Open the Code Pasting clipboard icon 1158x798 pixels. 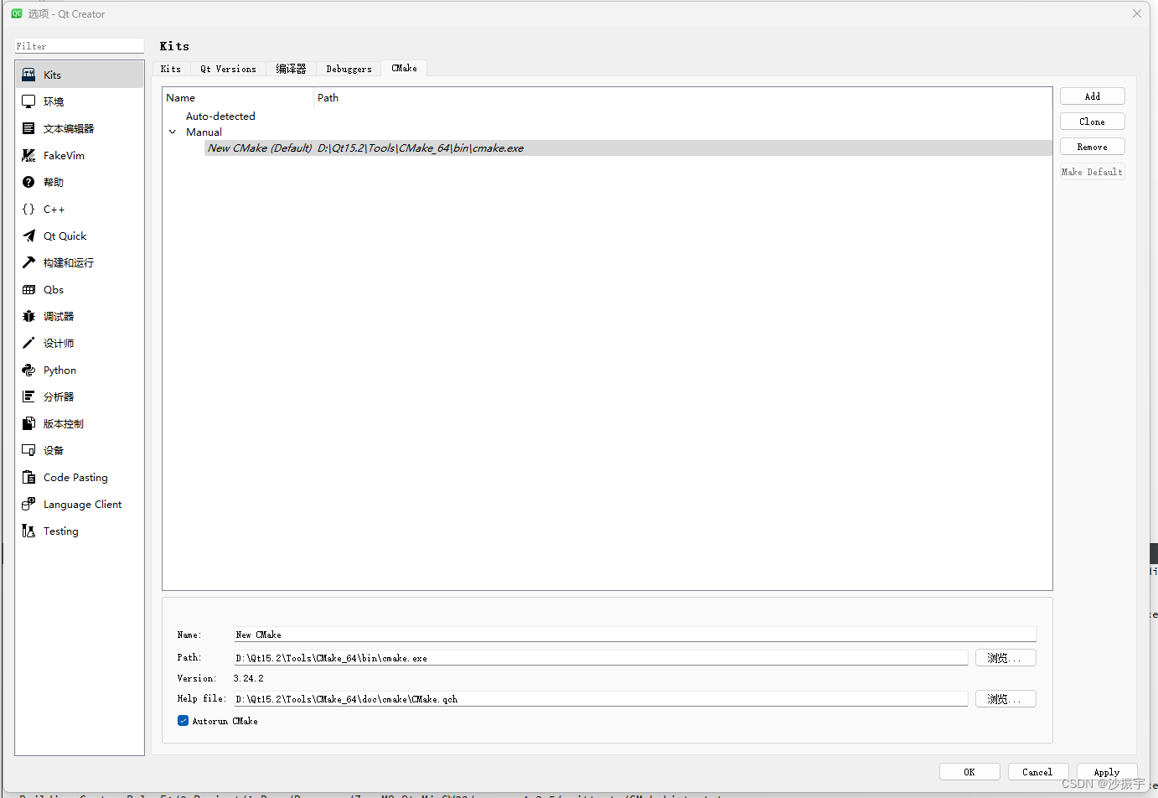tap(28, 477)
